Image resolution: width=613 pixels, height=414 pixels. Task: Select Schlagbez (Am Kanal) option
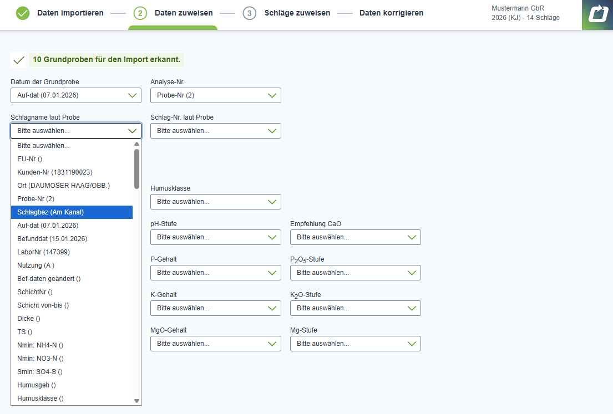pos(72,212)
